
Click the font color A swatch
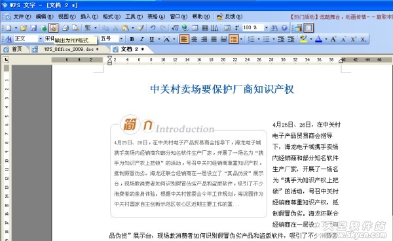tap(318, 39)
